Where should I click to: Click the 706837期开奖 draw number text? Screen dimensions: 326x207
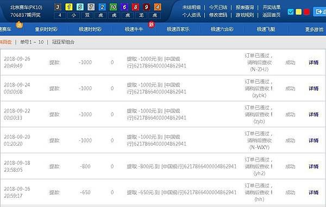tap(26, 15)
